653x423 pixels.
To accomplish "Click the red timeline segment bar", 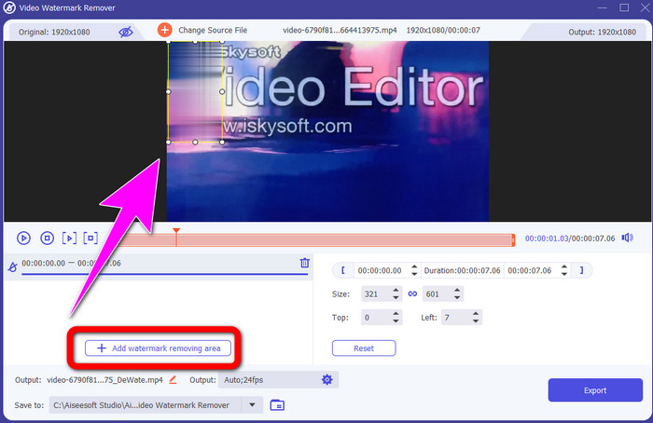I will coord(316,240).
